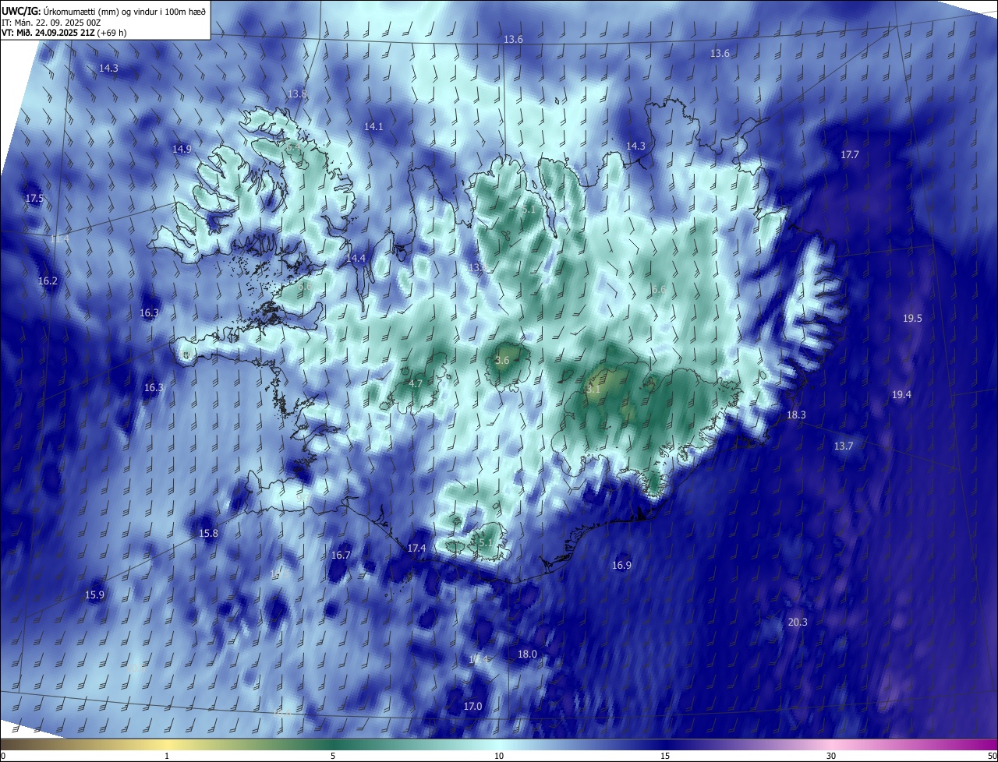Image resolution: width=998 pixels, height=762 pixels.
Task: Click the 19.4 value east of Iceland
Action: tap(901, 395)
